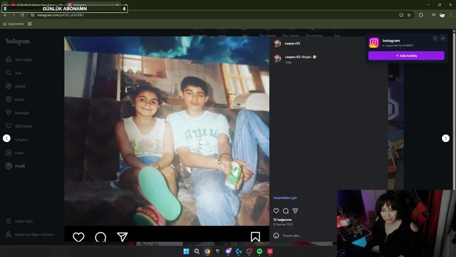
Task: Open taskbar Search
Action: [x=197, y=251]
